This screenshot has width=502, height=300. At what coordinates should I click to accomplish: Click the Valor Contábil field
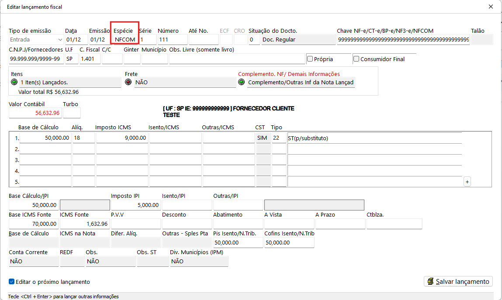point(35,113)
